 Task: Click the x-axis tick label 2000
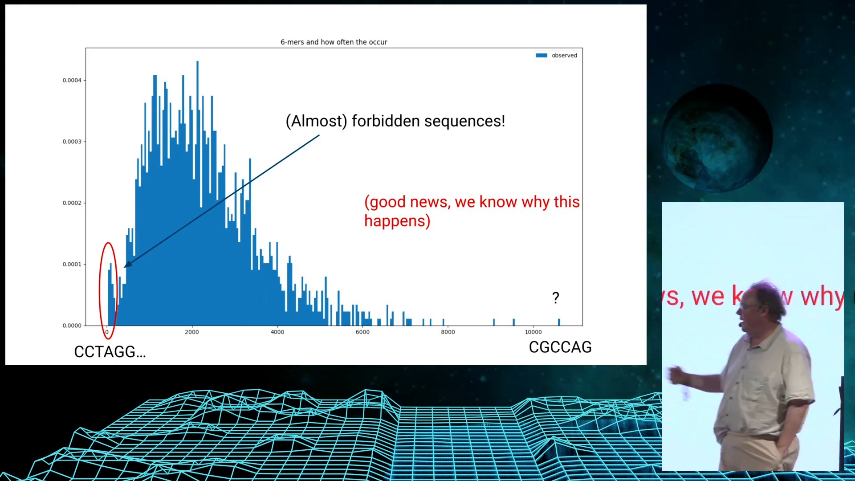(x=192, y=332)
